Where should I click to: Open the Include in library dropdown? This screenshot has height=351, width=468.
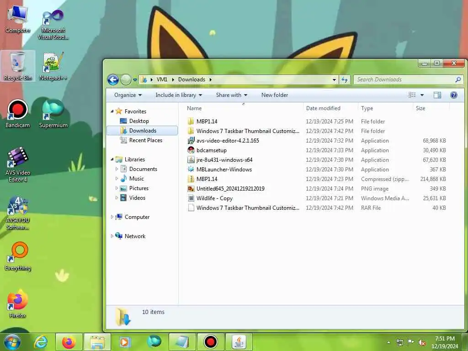[x=179, y=95]
